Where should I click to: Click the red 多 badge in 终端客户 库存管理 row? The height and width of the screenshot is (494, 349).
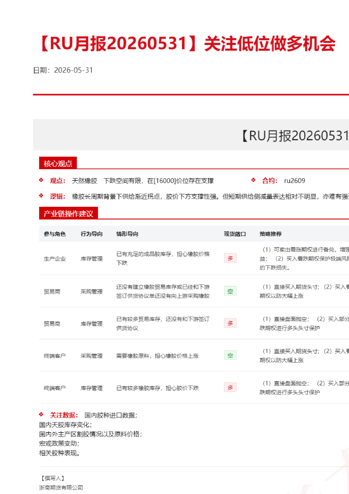(230, 387)
